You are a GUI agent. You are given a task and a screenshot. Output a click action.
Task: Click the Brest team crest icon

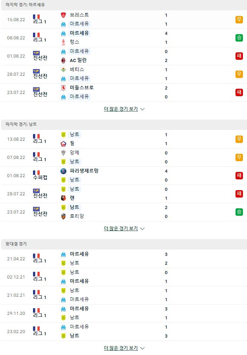(63, 15)
